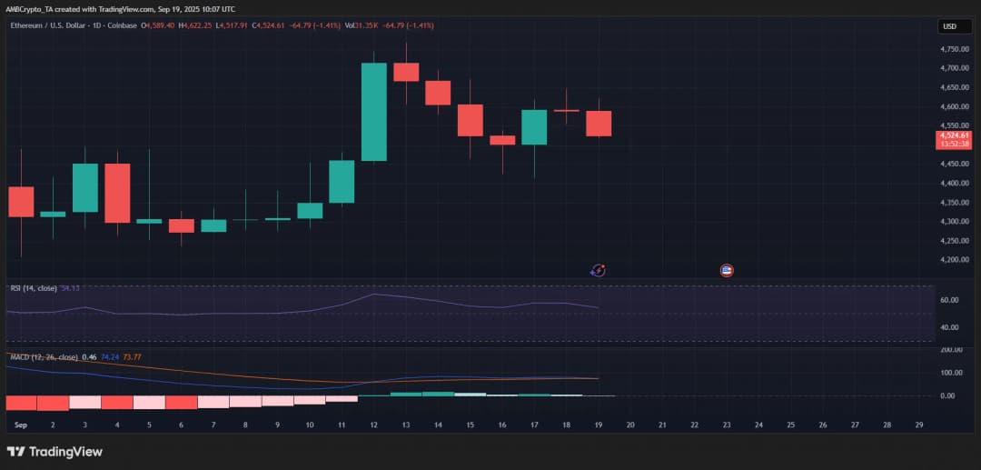Click the purple event icon below Sep 19
The image size is (981, 470).
pyautogui.click(x=598, y=270)
